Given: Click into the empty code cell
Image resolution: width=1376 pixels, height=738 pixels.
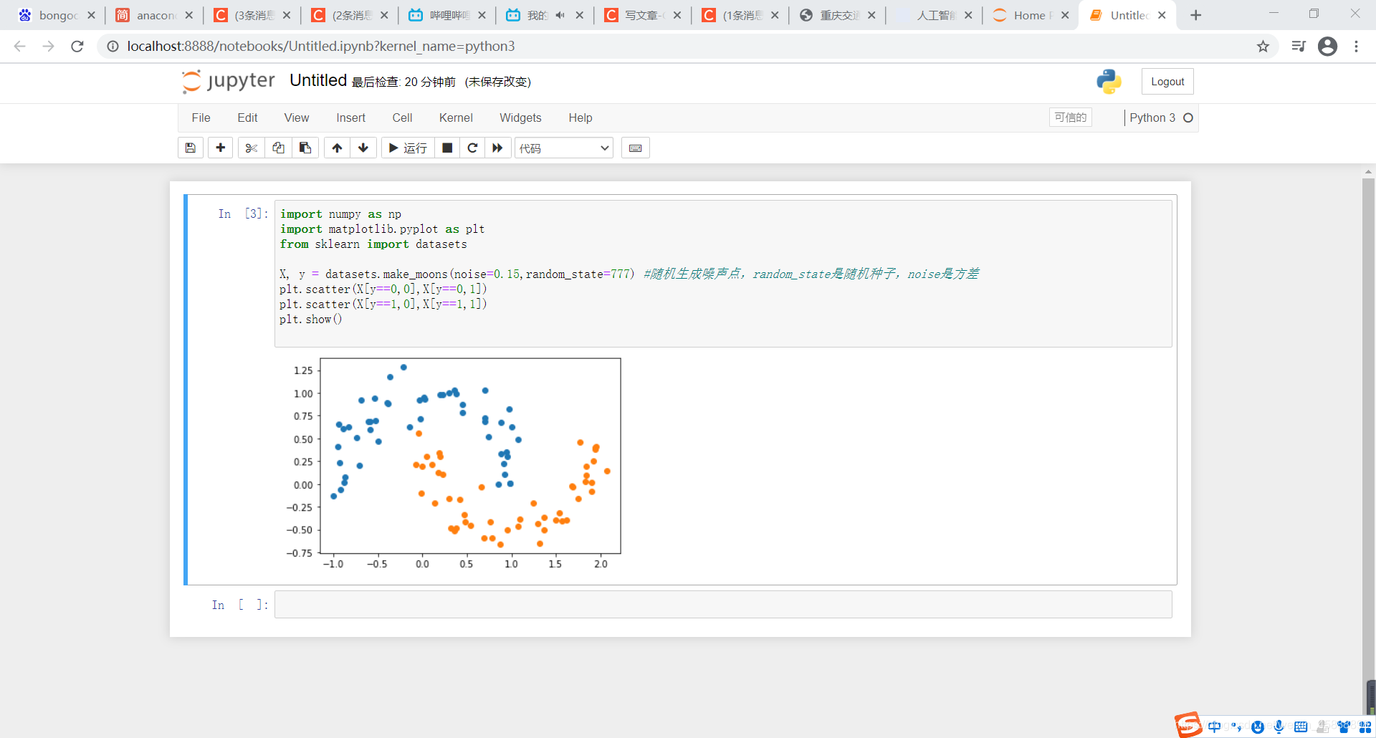Looking at the screenshot, I should click(723, 604).
